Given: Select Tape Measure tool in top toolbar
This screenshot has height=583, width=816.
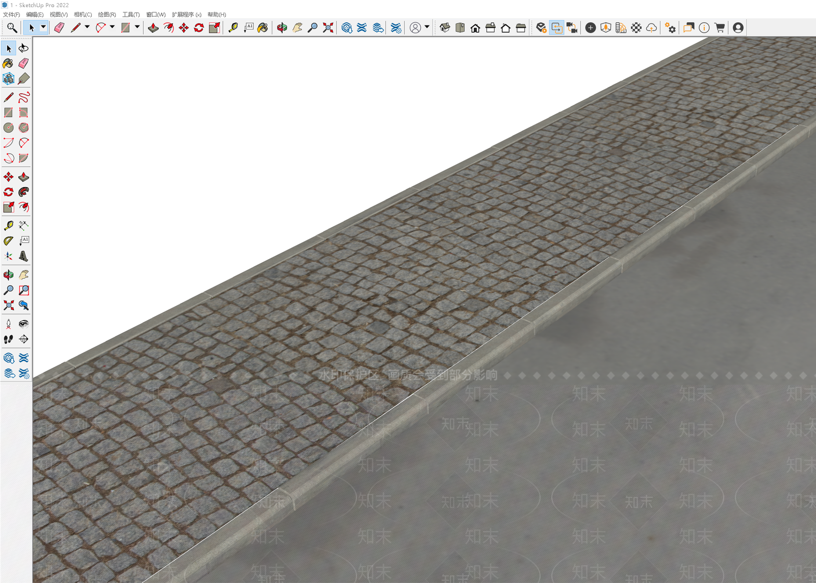Looking at the screenshot, I should (x=233, y=28).
